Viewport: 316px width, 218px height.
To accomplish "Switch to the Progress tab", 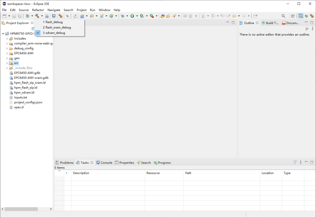I will click(162, 163).
